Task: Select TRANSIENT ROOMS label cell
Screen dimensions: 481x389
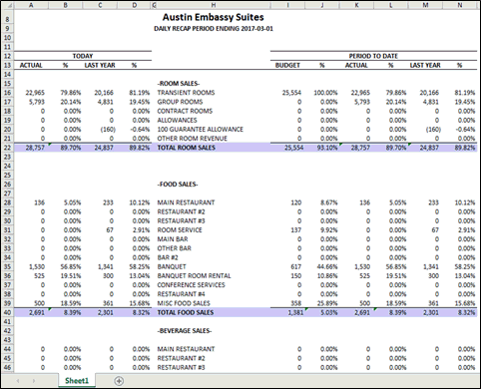Action: click(186, 93)
